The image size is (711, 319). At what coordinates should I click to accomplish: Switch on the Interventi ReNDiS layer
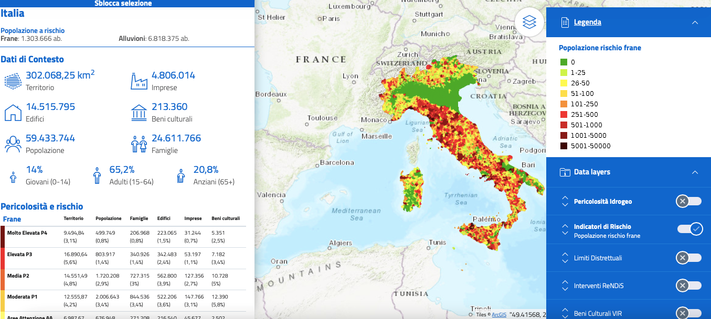pos(688,285)
